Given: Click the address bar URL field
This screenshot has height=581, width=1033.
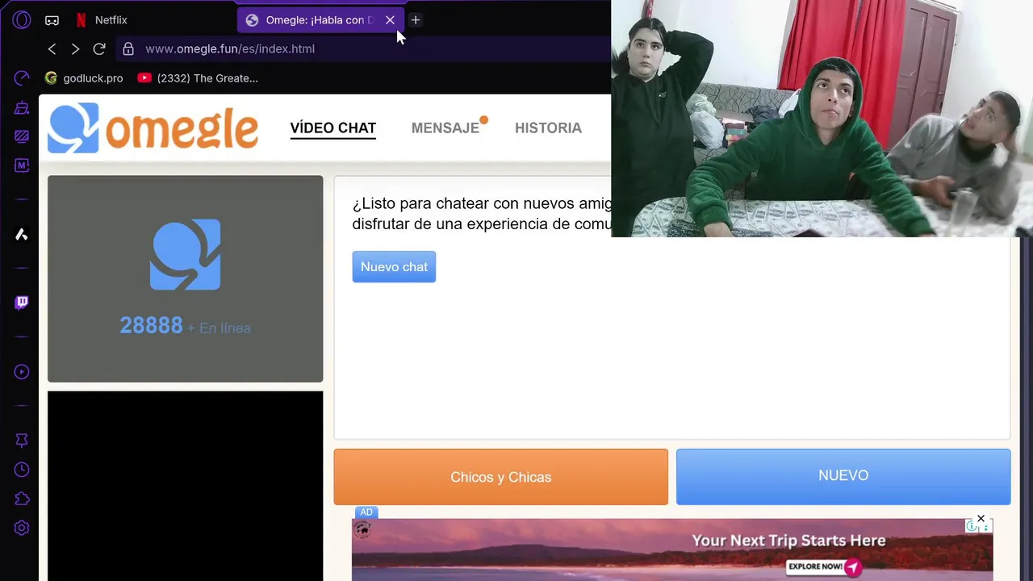Looking at the screenshot, I should click(363, 49).
